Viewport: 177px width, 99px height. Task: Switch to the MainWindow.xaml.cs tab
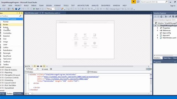click(x=52, y=13)
